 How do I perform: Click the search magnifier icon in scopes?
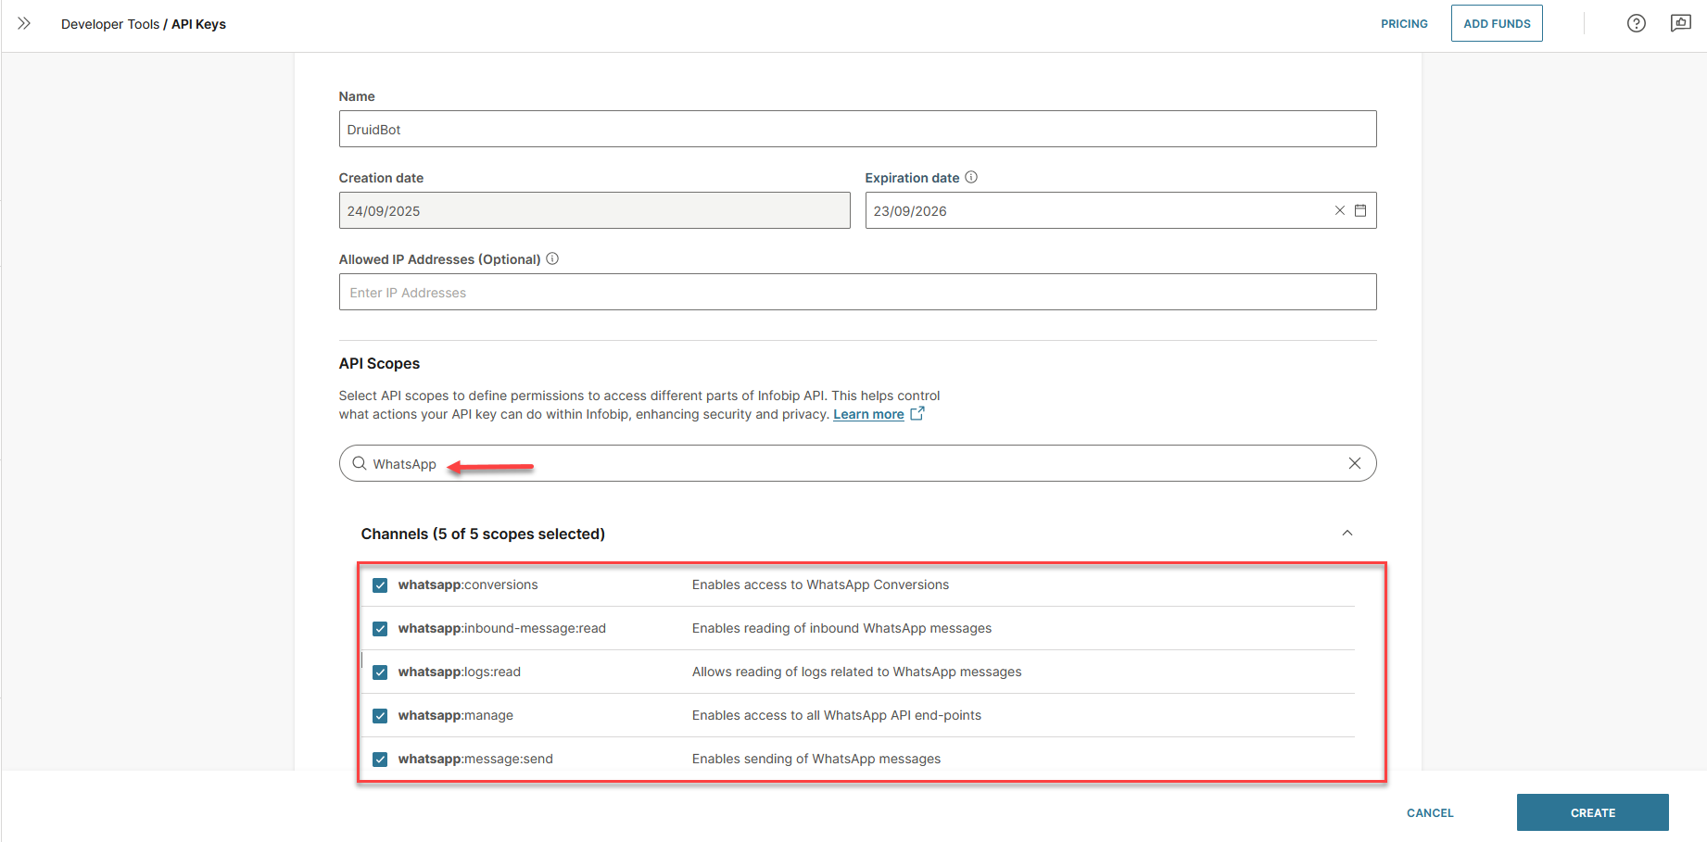pyautogui.click(x=360, y=463)
